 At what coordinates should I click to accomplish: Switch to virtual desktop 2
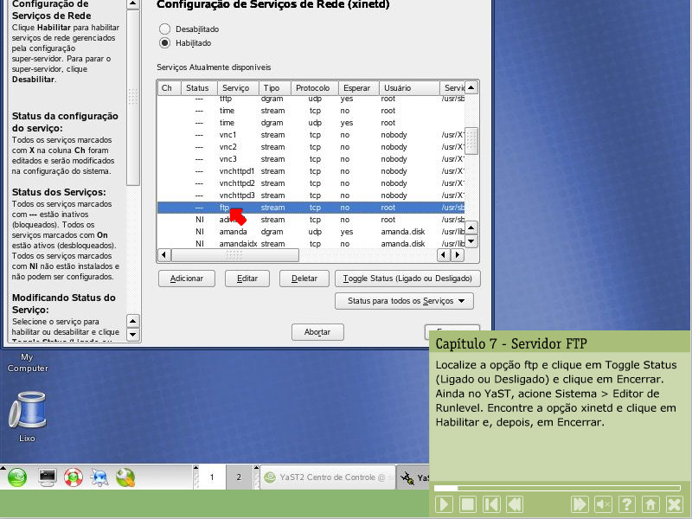[x=239, y=477]
